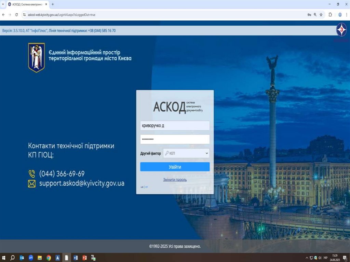Image resolution: width=350 pixels, height=262 pixels.
Task: Open the Chrome extensions puzzle icon
Action: tap(330, 15)
